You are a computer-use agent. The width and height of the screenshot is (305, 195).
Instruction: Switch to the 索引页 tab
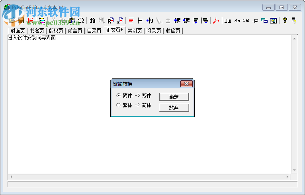pyautogui.click(x=135, y=31)
